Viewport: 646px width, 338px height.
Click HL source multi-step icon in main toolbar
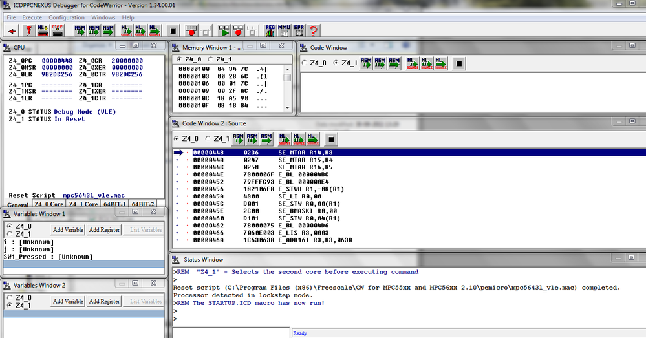[x=140, y=31]
